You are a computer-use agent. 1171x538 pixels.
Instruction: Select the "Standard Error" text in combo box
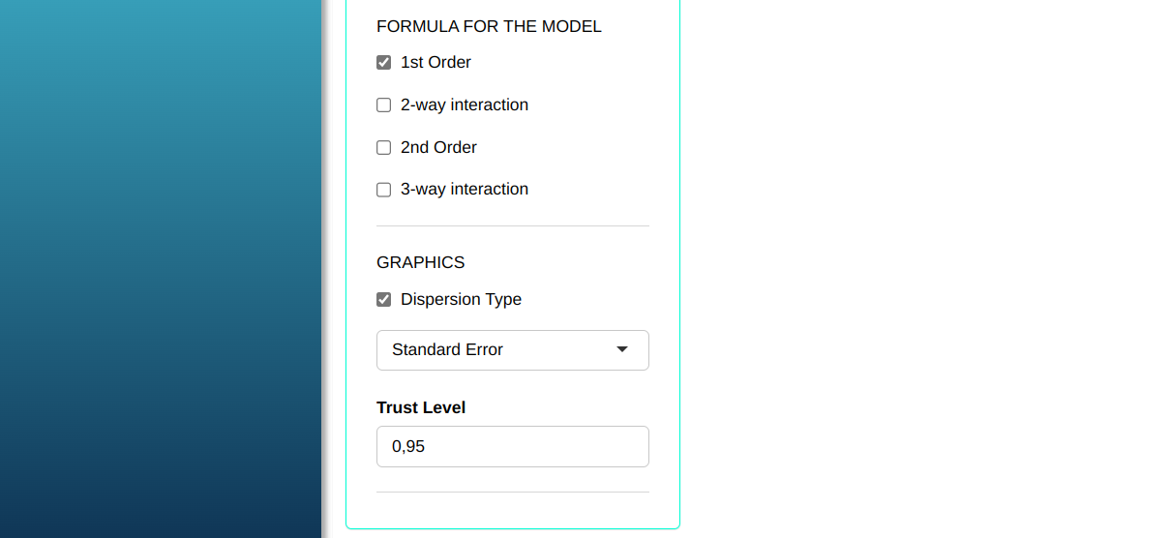447,350
